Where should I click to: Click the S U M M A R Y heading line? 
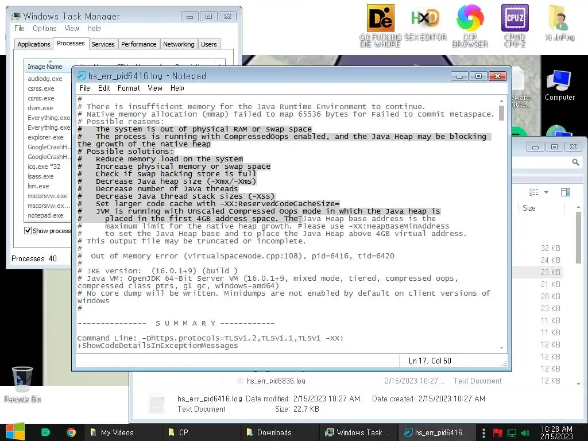pyautogui.click(x=176, y=323)
